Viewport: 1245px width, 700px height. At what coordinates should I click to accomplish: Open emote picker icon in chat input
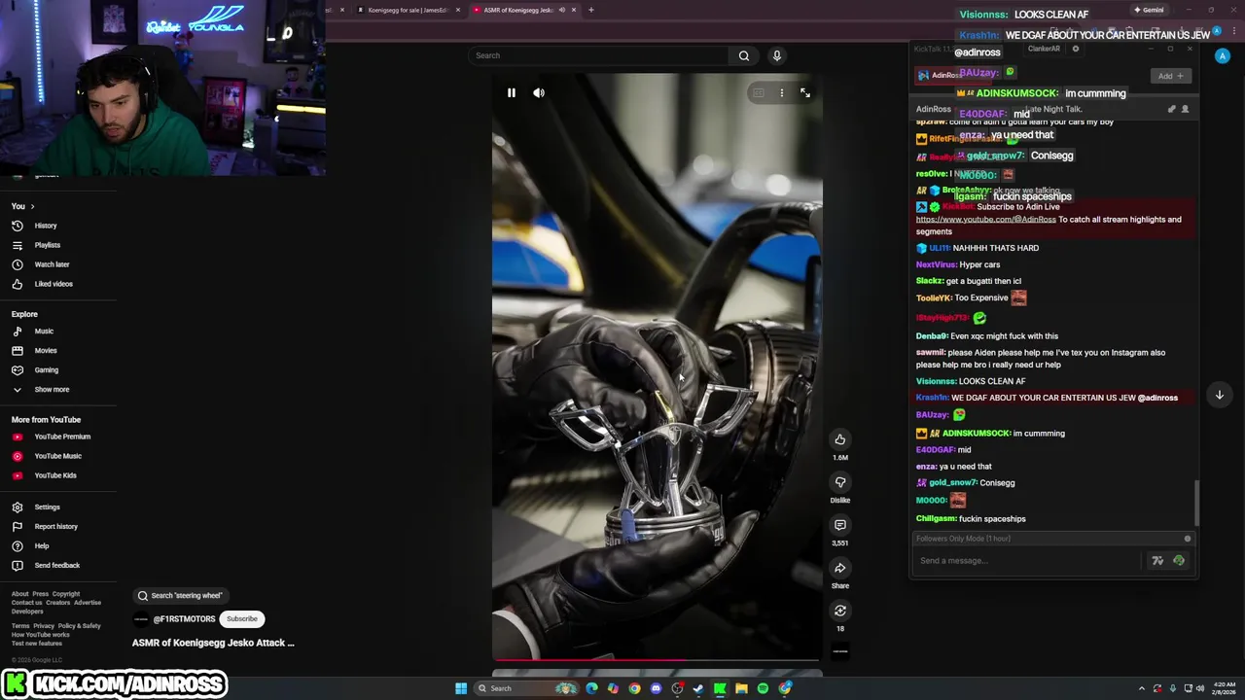[1179, 561]
